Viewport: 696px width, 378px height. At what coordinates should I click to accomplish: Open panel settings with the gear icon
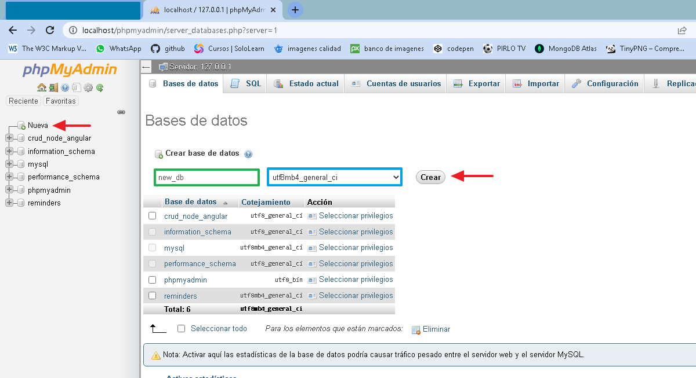tap(88, 87)
